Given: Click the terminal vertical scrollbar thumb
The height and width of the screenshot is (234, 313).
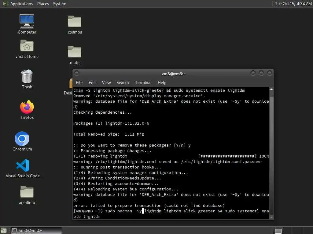Looking at the screenshot, I should click(271, 155).
